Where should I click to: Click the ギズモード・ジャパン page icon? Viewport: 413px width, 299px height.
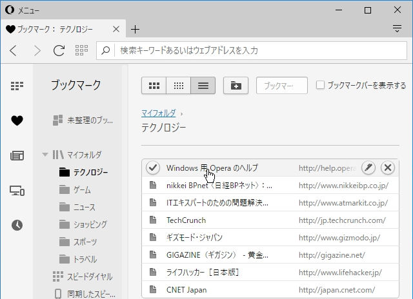click(153, 237)
